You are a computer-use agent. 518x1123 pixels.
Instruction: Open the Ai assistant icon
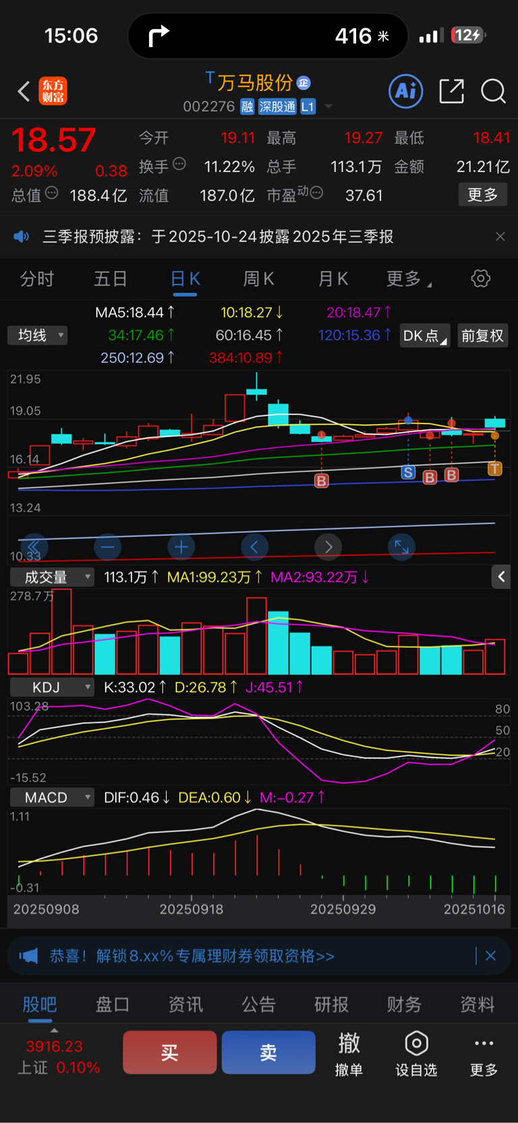pos(406,90)
